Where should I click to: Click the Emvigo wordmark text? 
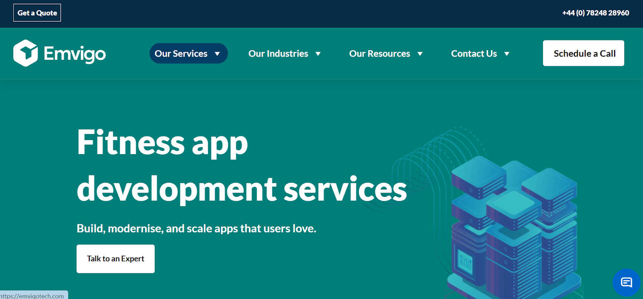75,54
